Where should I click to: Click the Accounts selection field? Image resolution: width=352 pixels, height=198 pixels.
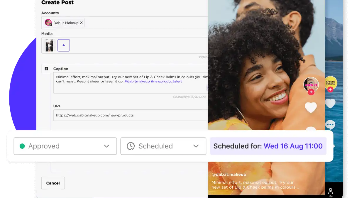125,23
